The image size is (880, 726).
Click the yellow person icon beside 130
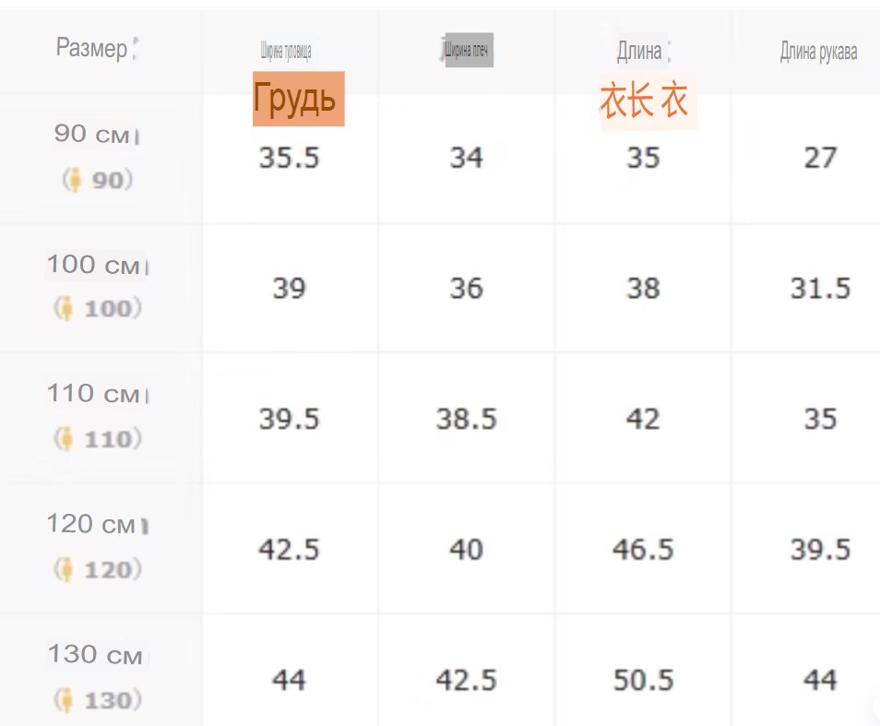[x=65, y=700]
